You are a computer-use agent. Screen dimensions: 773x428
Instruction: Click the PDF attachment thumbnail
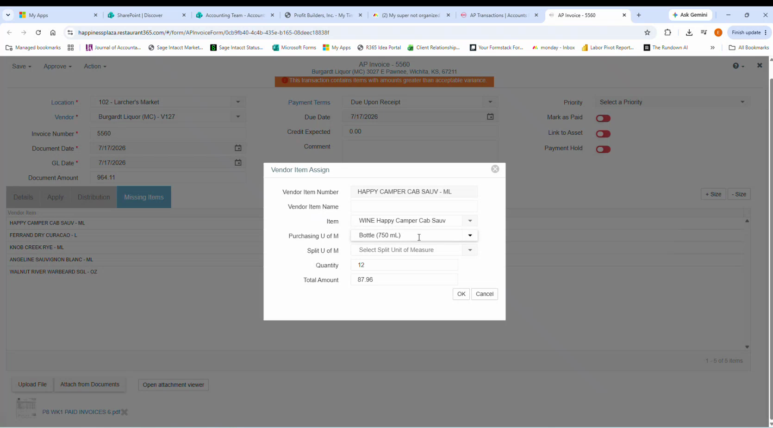coord(26,408)
